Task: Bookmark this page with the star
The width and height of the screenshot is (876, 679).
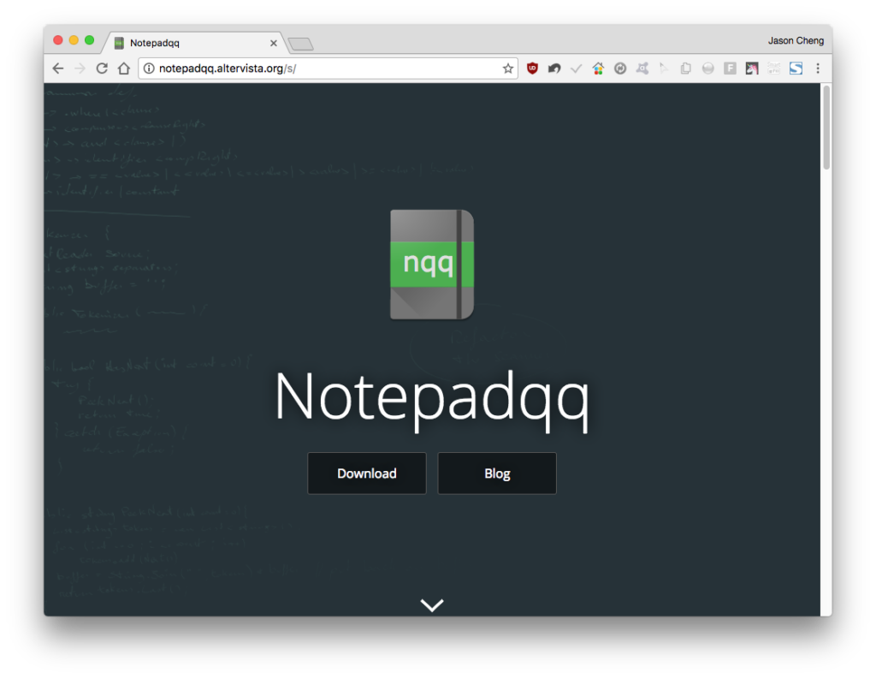Action: 507,68
